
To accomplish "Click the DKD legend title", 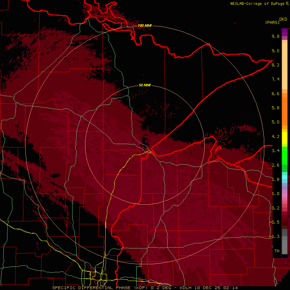I will tap(283, 19).
